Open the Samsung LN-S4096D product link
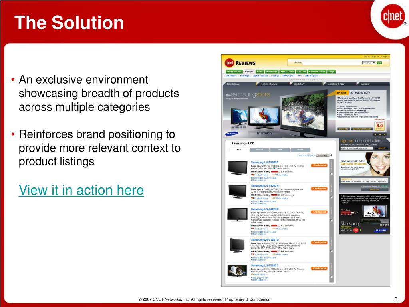This screenshot has width=409, height=307. 265,209
